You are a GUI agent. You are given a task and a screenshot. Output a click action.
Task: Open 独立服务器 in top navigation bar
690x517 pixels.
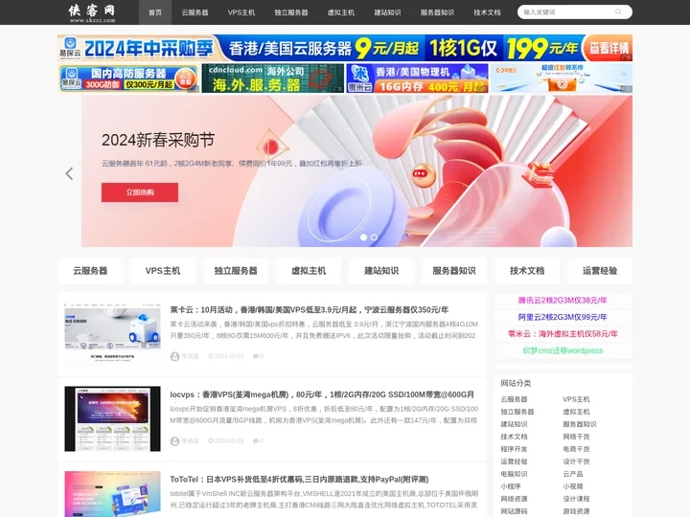point(291,12)
